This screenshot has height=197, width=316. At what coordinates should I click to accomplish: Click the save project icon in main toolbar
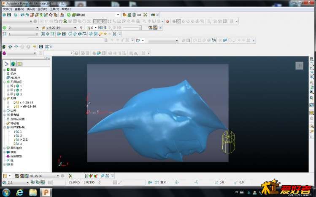point(9,15)
